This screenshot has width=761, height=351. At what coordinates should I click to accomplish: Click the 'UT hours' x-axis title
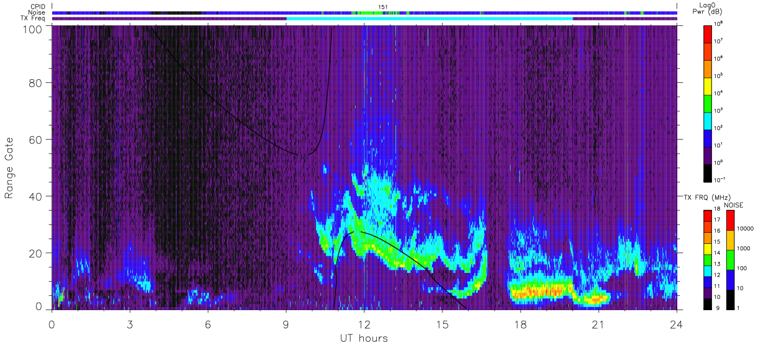pos(364,338)
